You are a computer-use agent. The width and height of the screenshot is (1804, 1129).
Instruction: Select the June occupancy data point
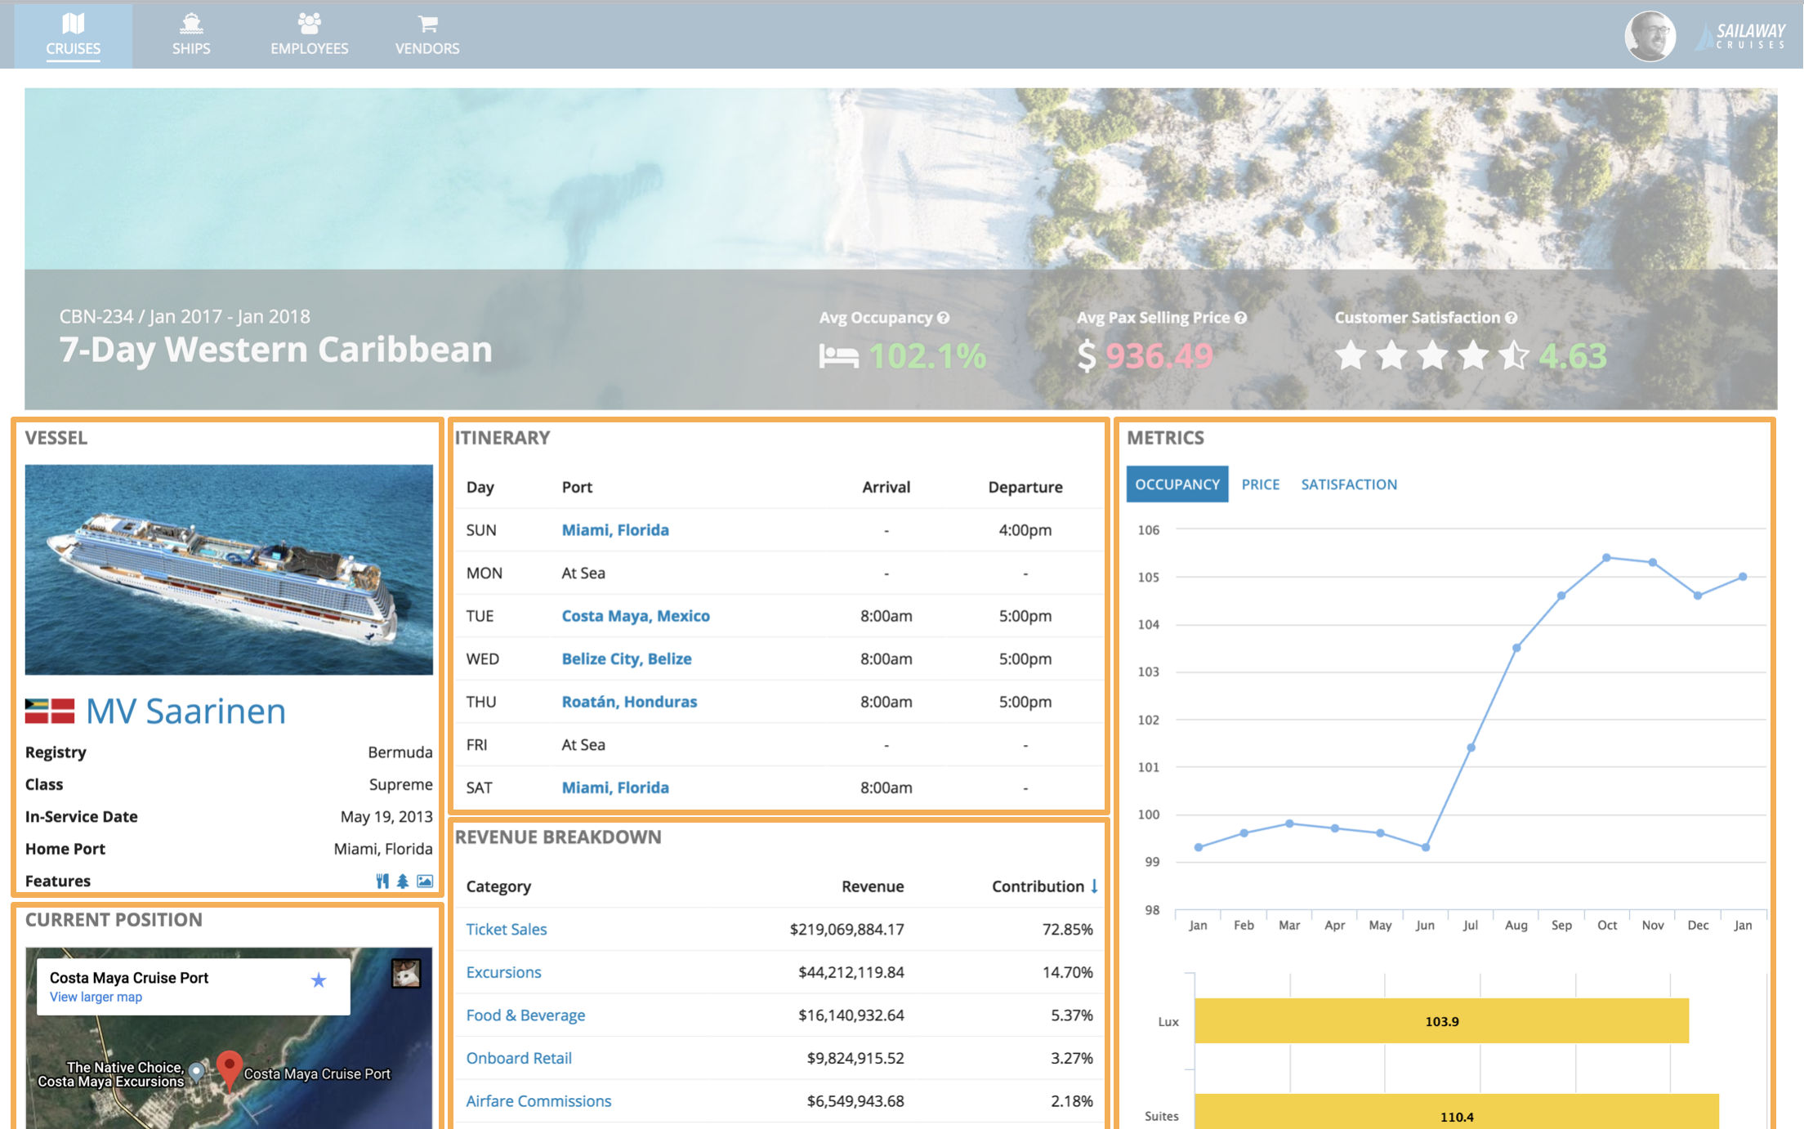(x=1426, y=847)
